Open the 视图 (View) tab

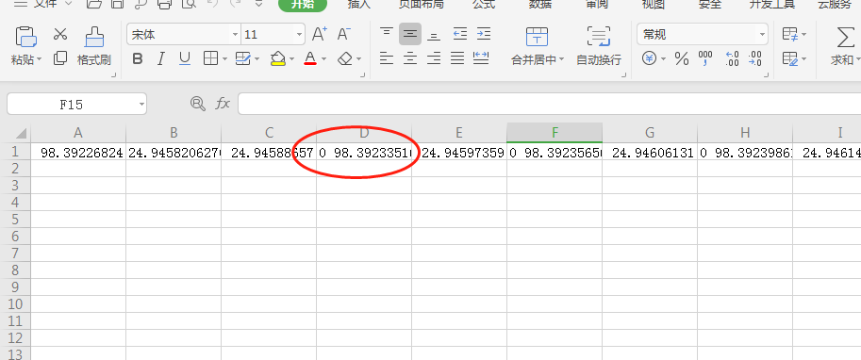click(x=653, y=5)
